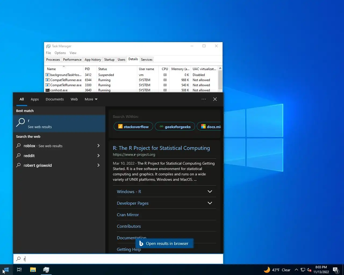Click the clock showing 8:03 PM
The image size is (344, 275).
point(321,270)
